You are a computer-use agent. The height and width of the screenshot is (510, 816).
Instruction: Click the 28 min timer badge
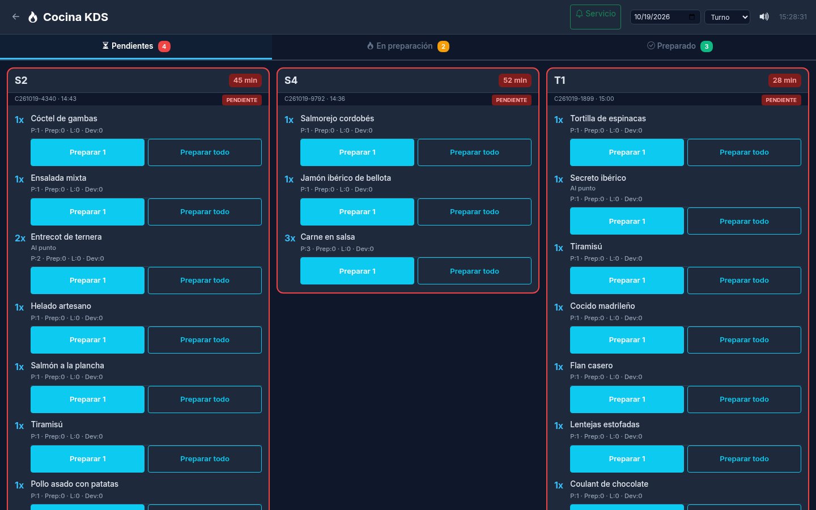(785, 80)
